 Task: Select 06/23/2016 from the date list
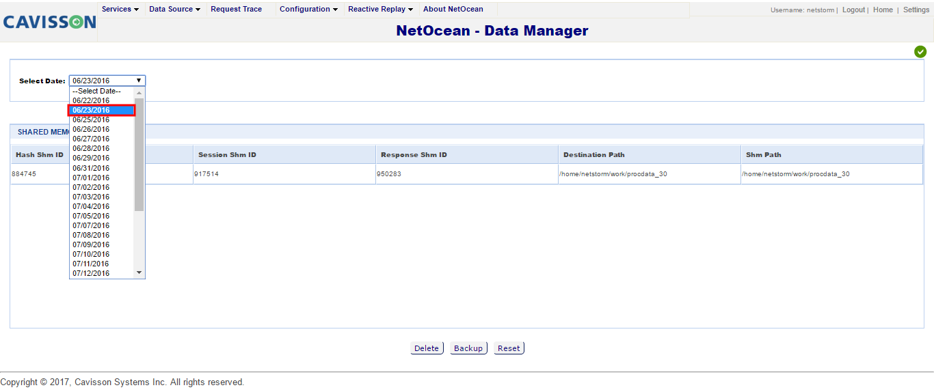tap(102, 110)
